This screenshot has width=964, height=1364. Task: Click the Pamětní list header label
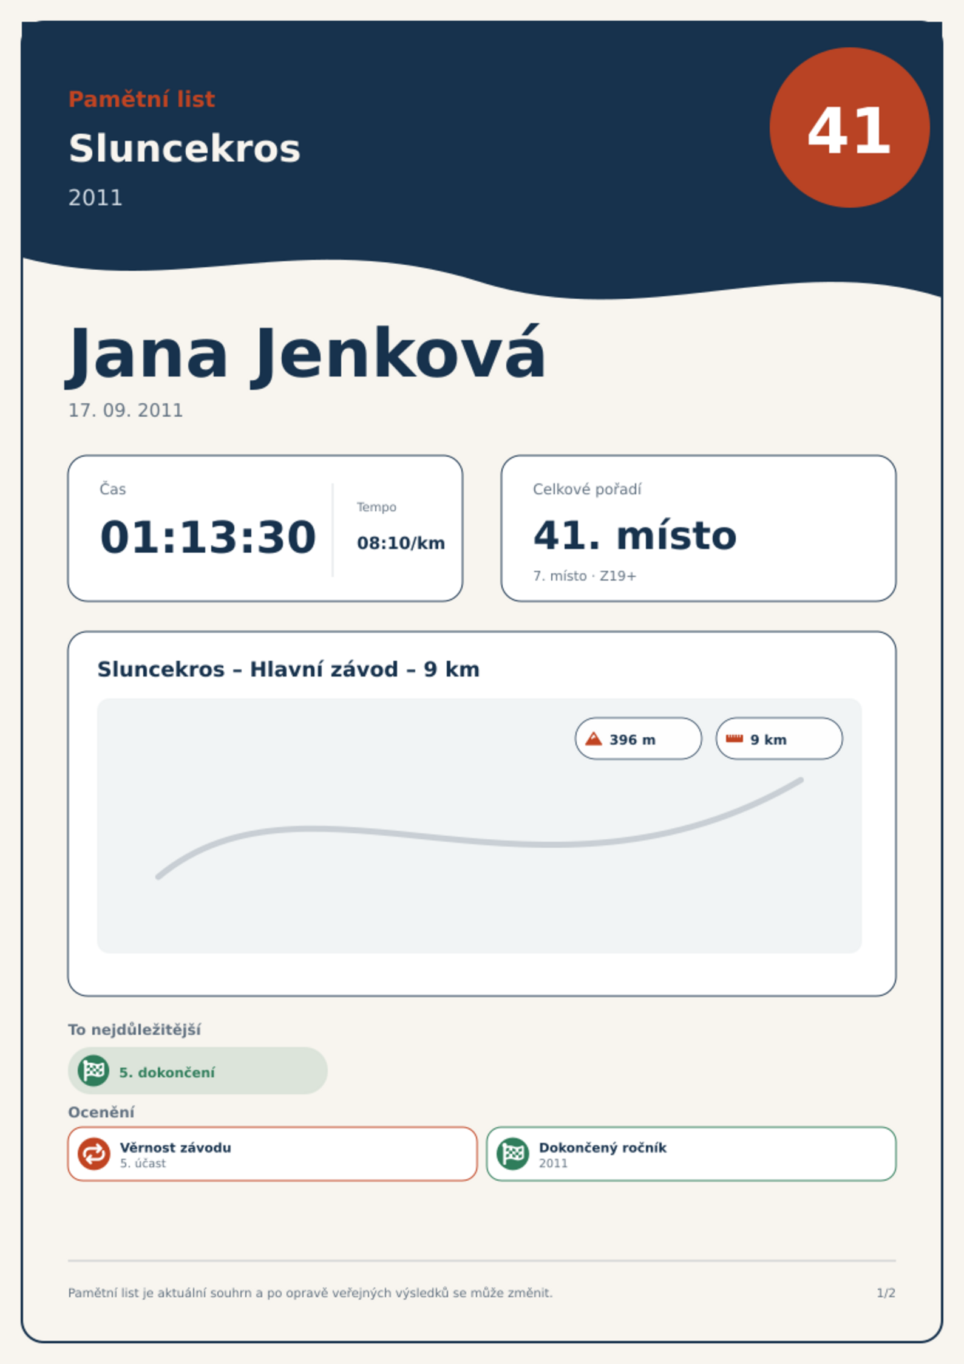pos(141,99)
